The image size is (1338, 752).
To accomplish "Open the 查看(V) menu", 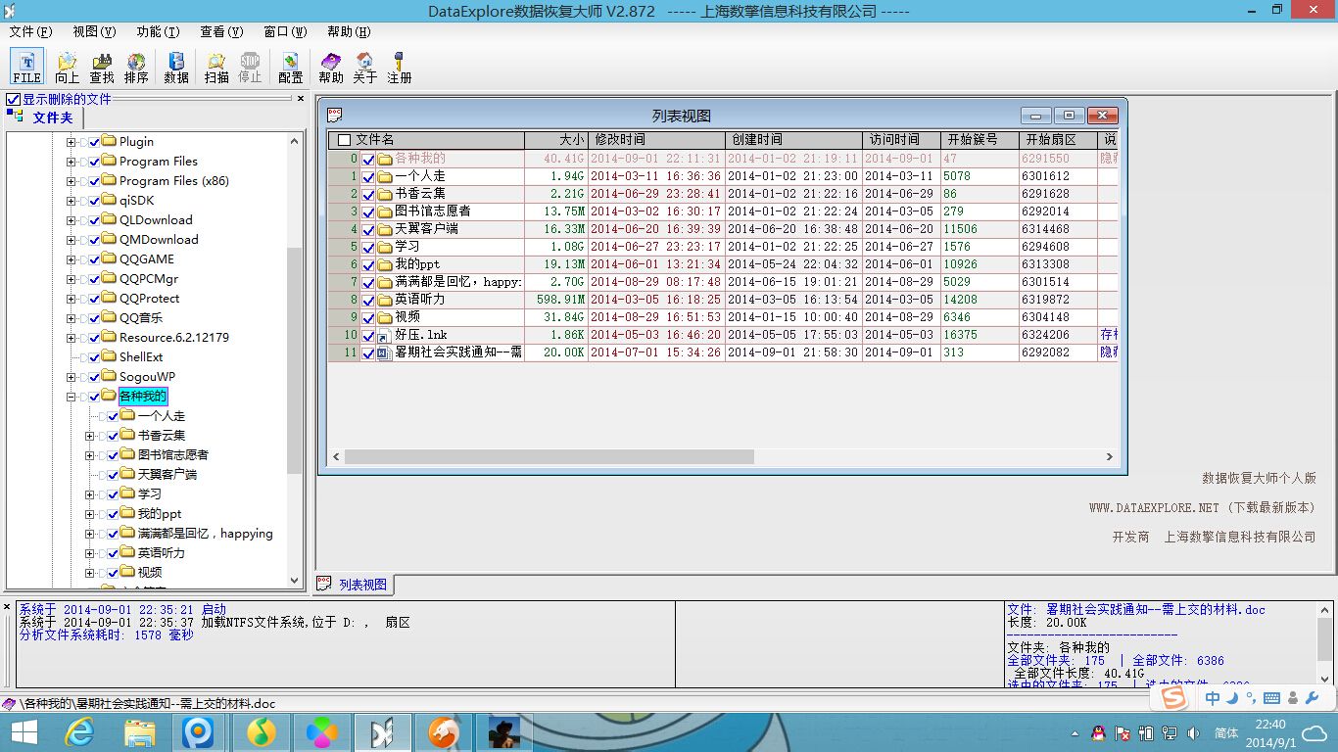I will (x=221, y=30).
